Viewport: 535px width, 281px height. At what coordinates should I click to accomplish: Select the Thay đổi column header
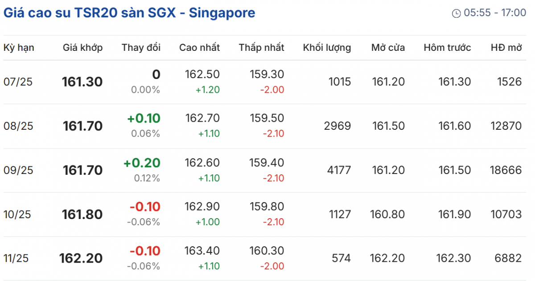141,48
